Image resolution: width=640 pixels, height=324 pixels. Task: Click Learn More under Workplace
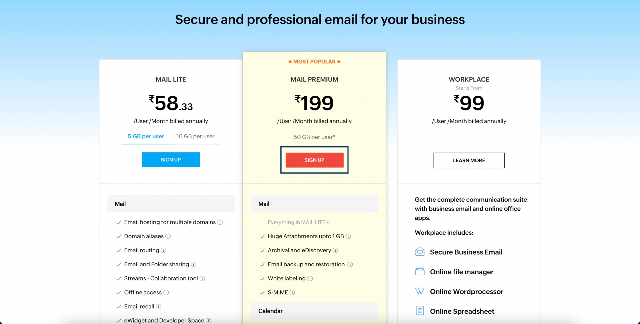pos(468,160)
